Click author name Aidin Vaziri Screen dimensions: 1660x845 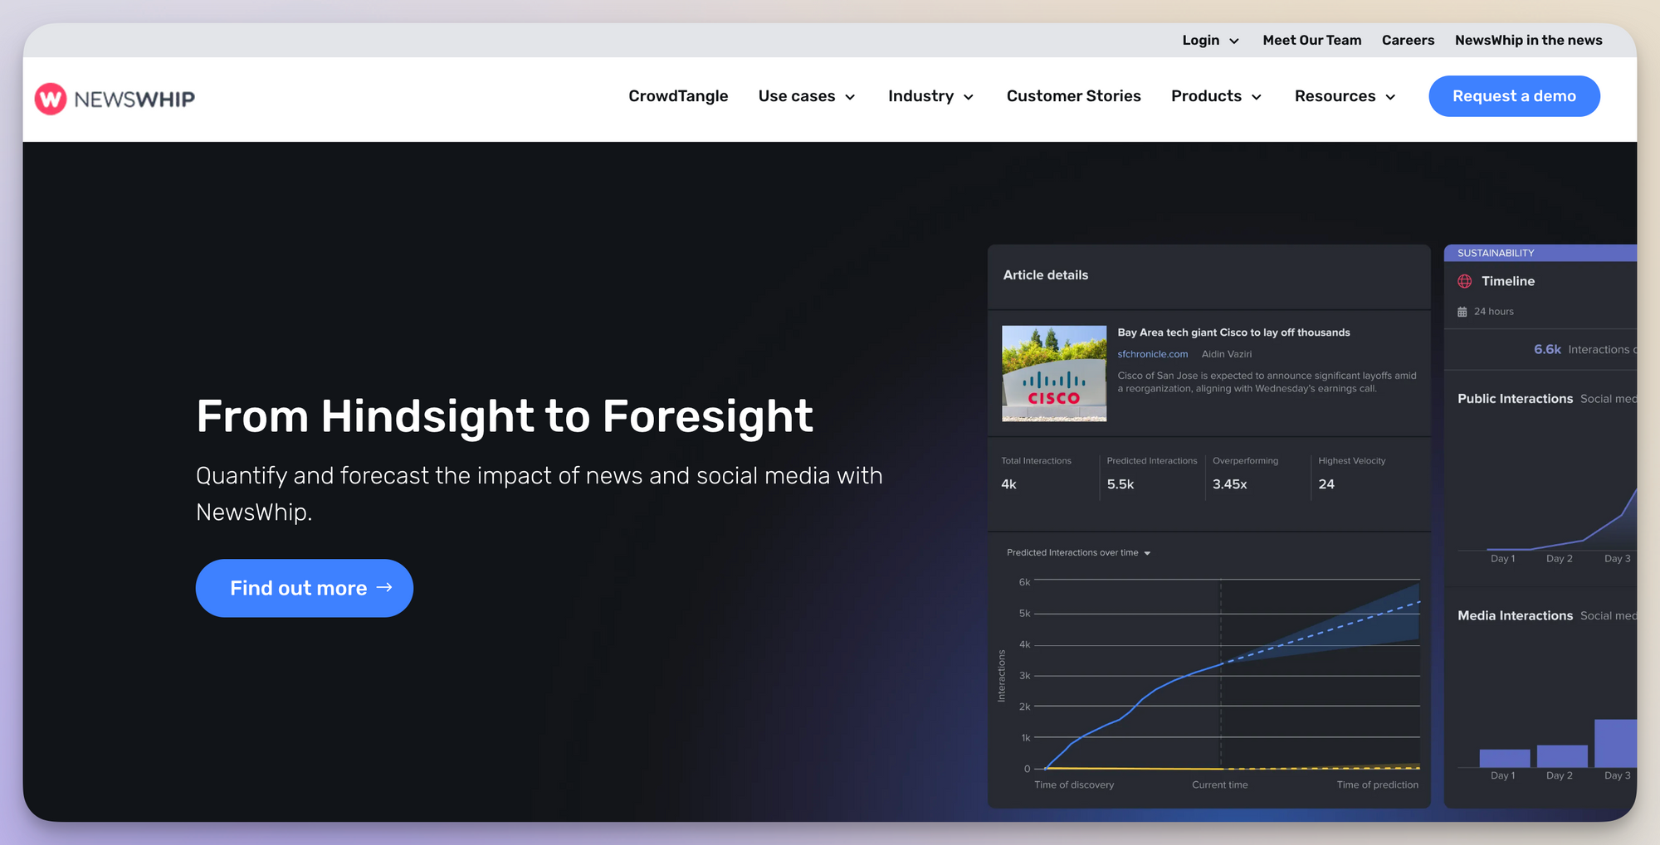coord(1227,354)
